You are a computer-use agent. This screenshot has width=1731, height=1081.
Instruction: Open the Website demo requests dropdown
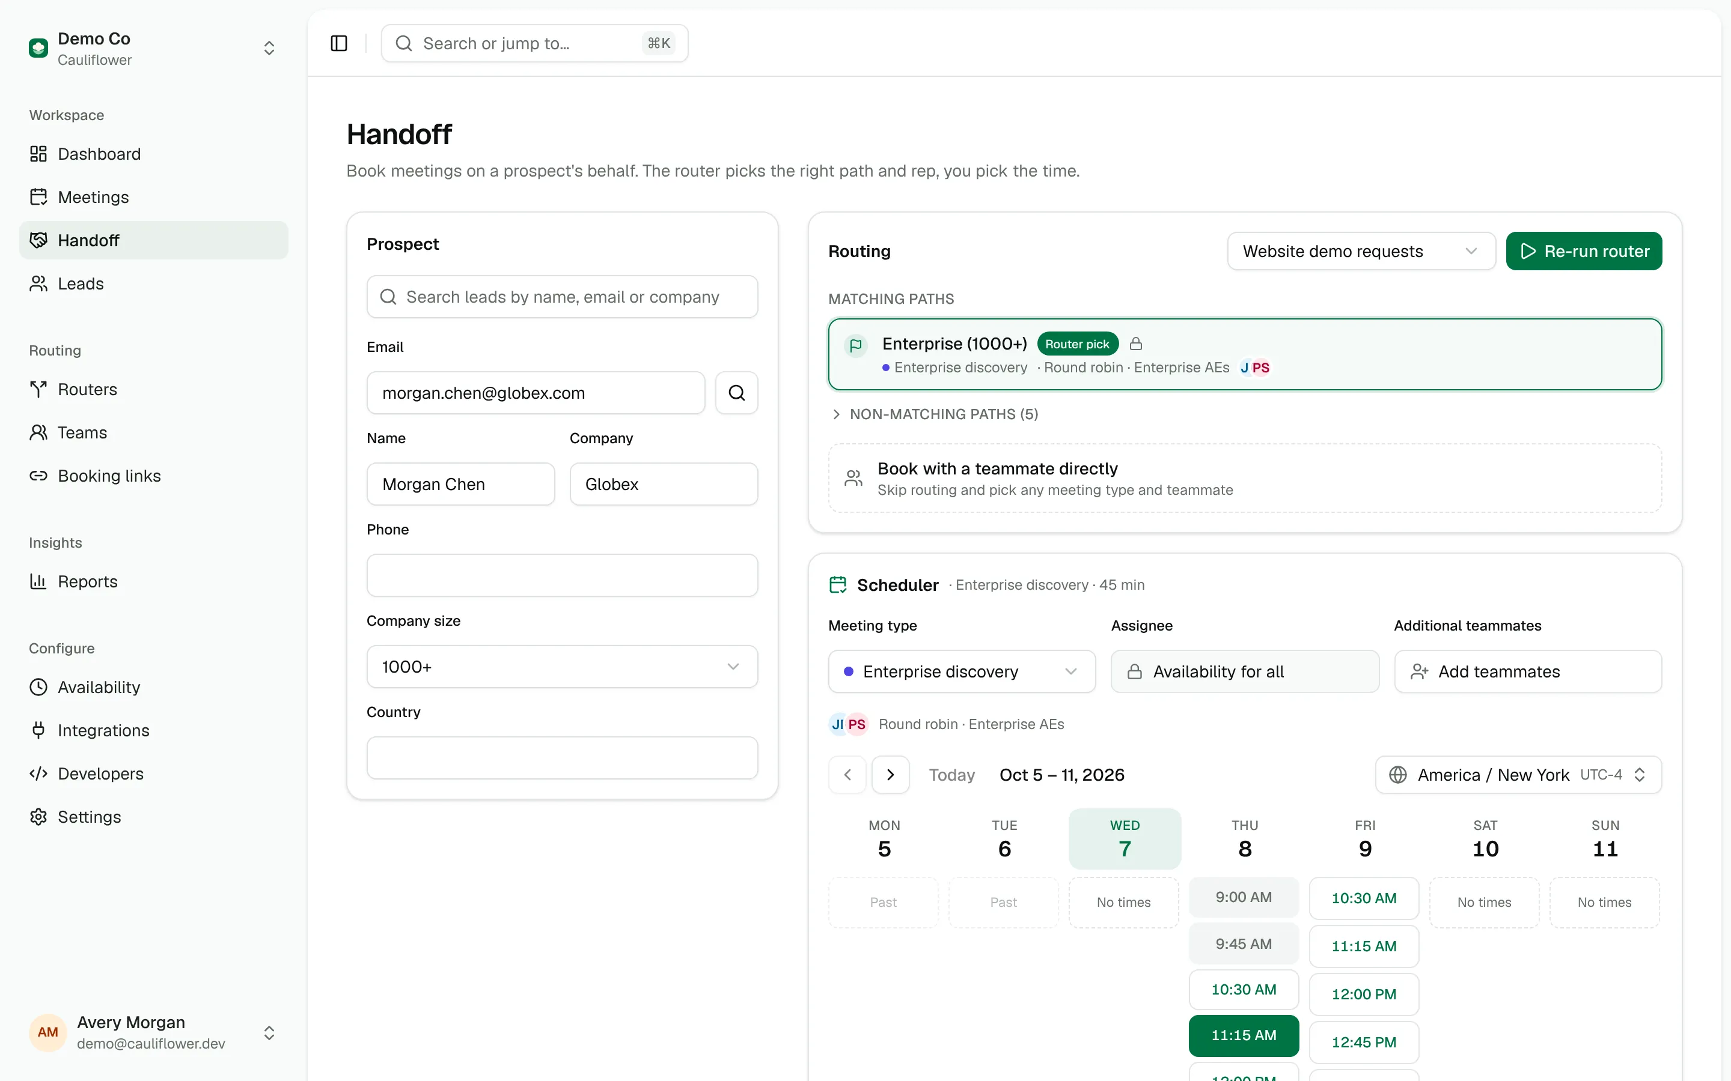coord(1361,251)
